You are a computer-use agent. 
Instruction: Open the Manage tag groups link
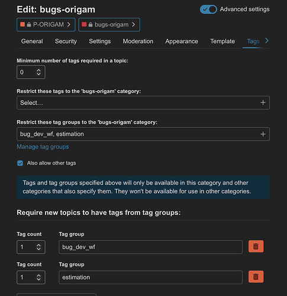point(43,147)
